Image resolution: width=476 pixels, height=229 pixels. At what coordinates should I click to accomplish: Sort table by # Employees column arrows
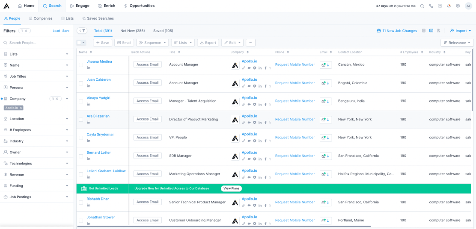422,52
